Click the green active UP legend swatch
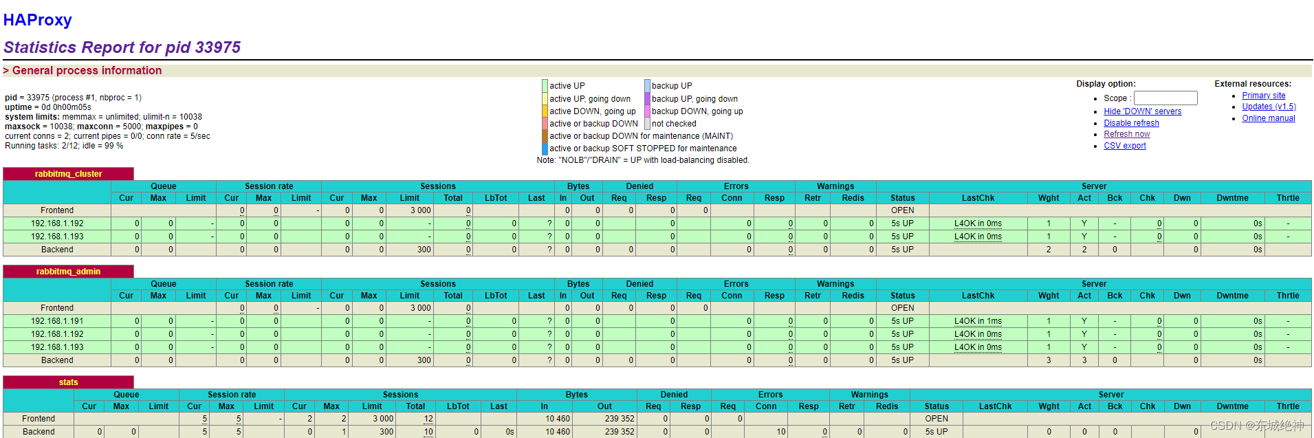 pos(545,86)
